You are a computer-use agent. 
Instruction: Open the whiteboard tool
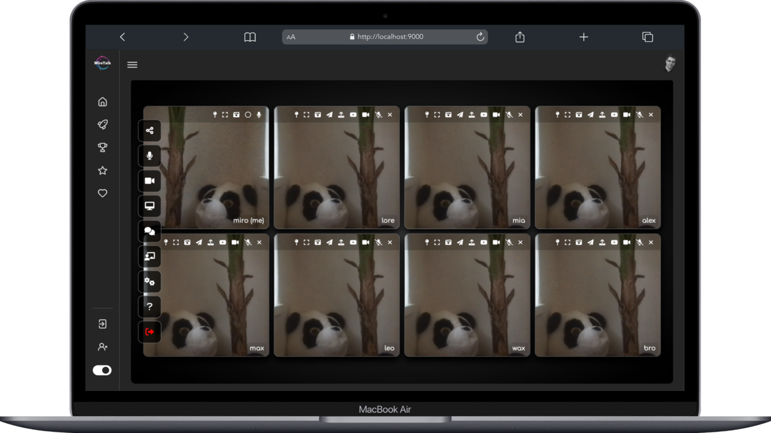coord(149,256)
